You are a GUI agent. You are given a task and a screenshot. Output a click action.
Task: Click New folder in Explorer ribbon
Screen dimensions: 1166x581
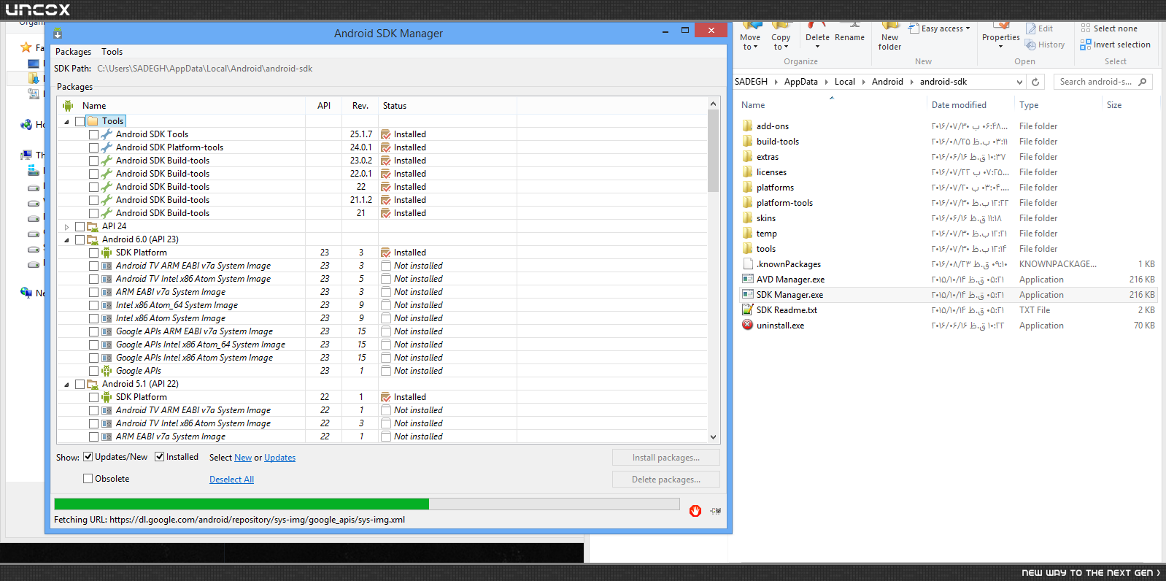(889, 36)
